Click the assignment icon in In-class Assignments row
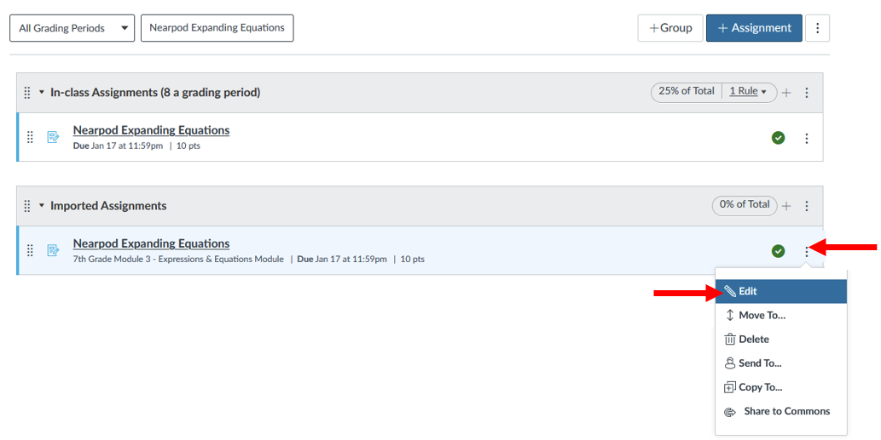Screen dimensions: 881x440 53,137
